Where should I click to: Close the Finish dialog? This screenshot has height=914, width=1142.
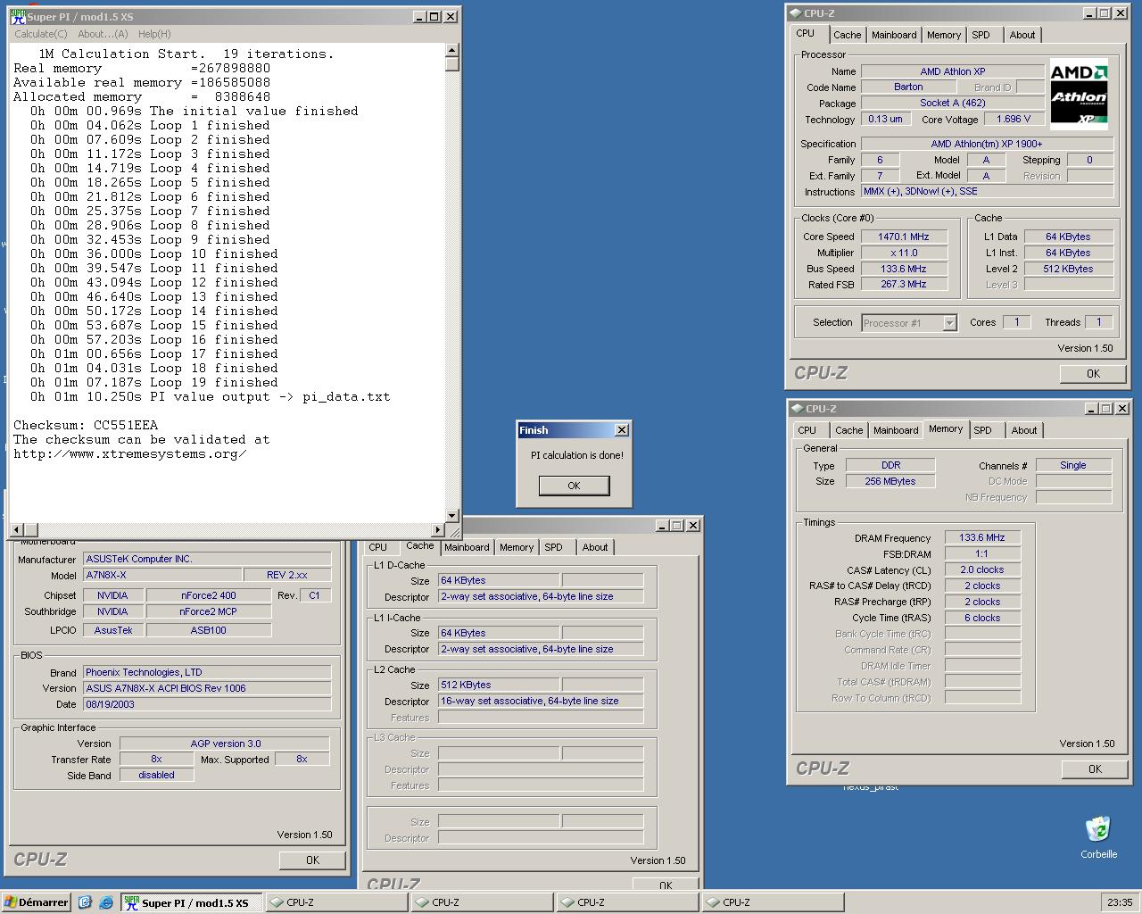coord(622,430)
